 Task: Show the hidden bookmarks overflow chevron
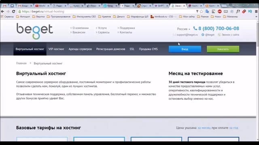tap(256, 17)
